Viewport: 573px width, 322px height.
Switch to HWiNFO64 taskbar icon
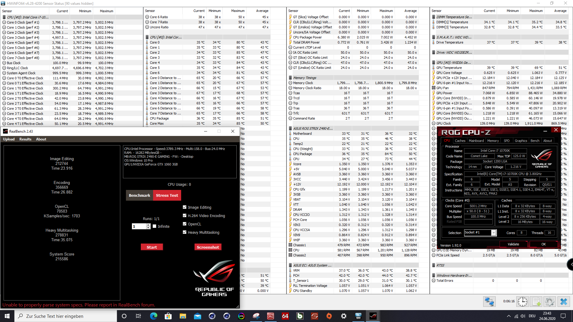tap(358, 316)
